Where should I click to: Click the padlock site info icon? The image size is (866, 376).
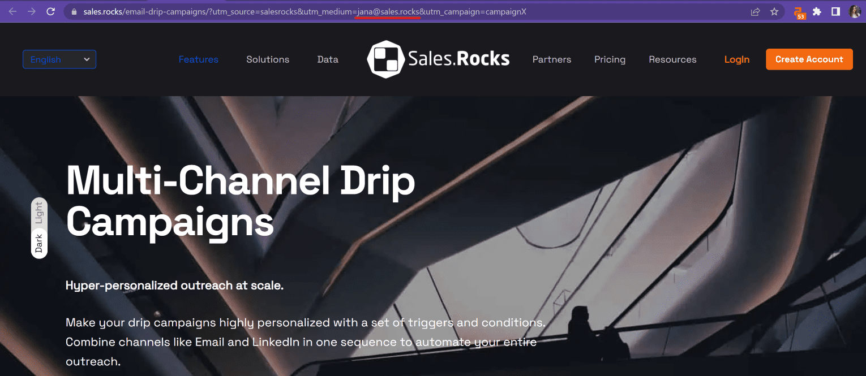(74, 11)
